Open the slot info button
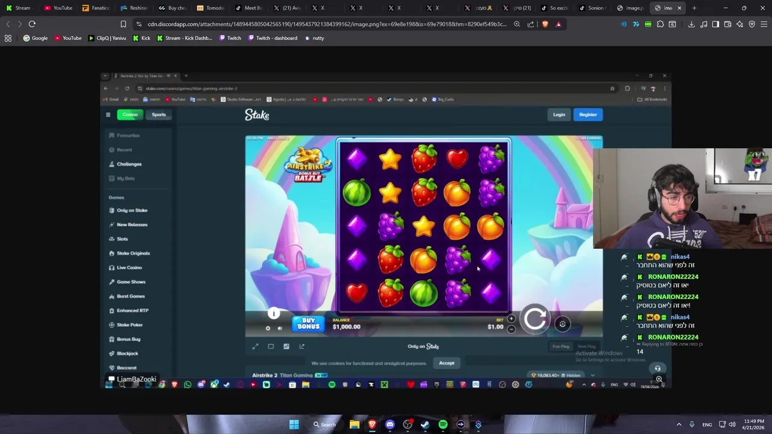772x434 pixels. coord(274,313)
